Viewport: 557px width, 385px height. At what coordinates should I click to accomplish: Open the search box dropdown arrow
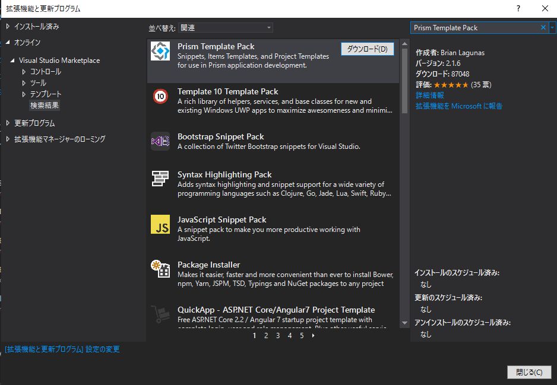click(x=552, y=28)
